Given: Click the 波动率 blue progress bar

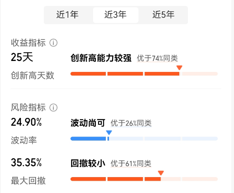Looking at the screenshot, I should pos(144,139).
